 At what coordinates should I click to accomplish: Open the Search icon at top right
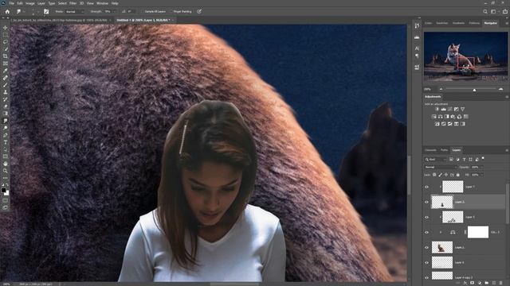click(485, 11)
